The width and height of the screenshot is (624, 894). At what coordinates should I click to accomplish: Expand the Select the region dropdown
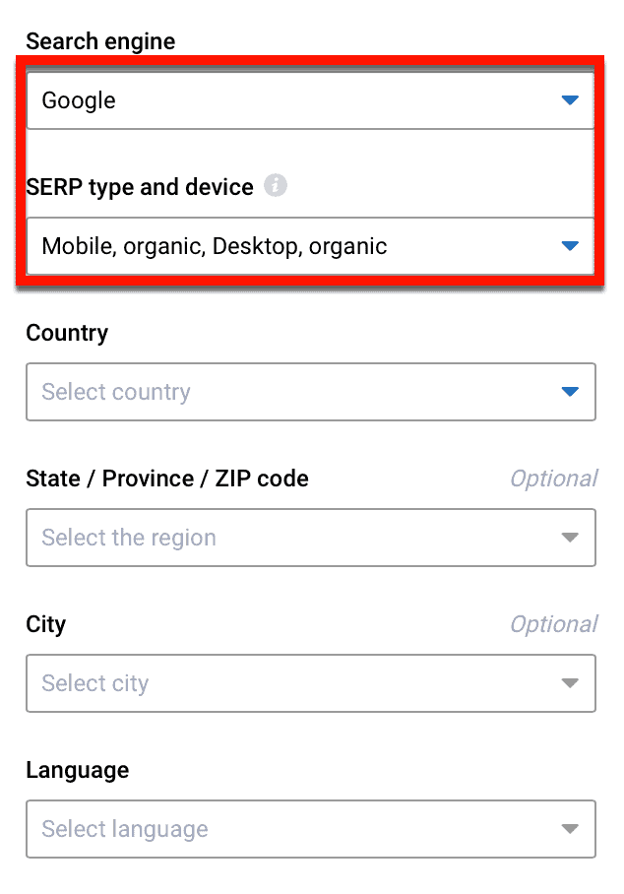pyautogui.click(x=311, y=538)
